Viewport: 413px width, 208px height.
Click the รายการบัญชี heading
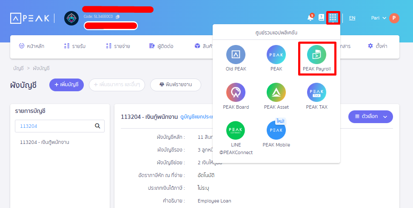tap(30, 111)
